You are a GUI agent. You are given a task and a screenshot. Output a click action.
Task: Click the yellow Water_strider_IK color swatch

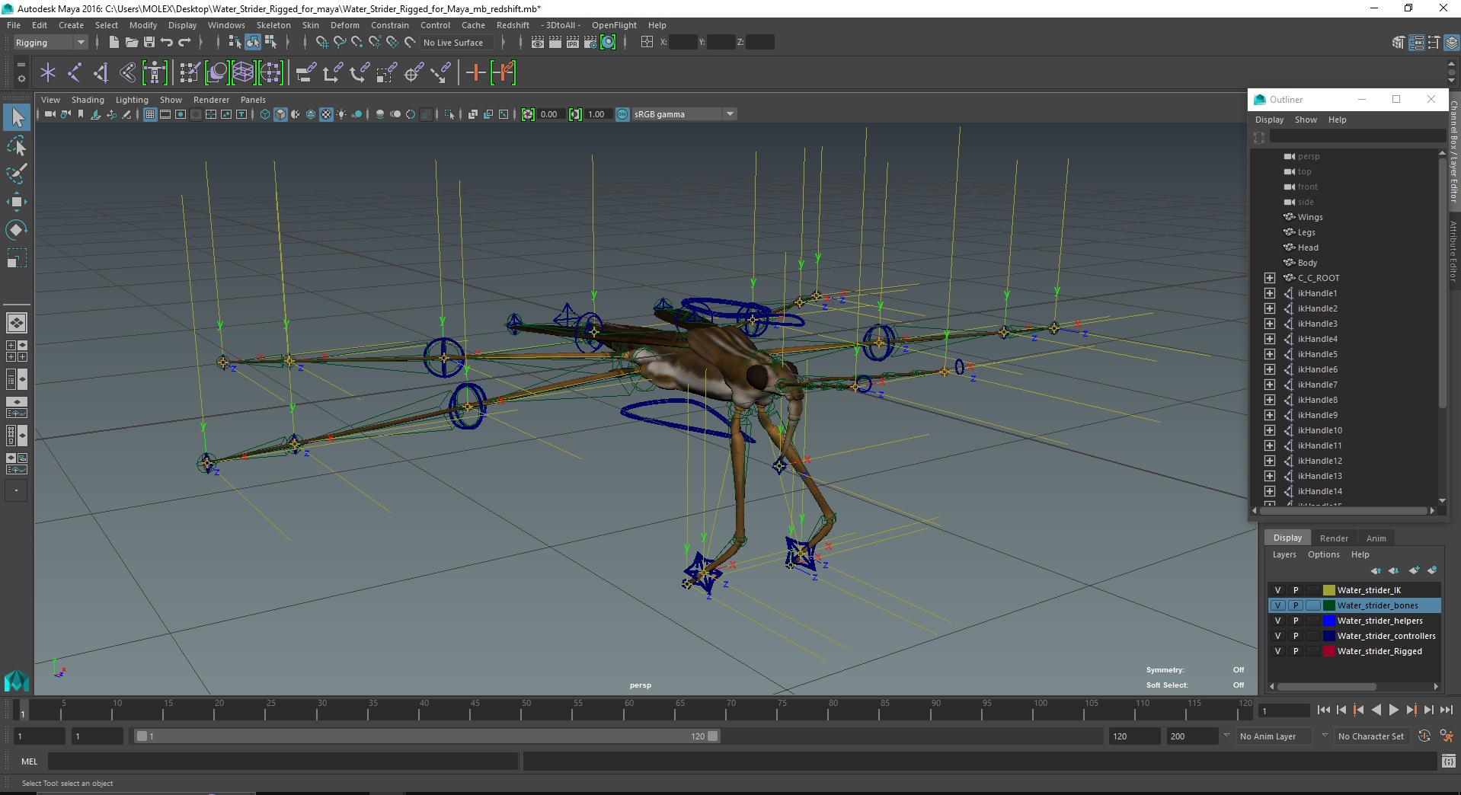[x=1328, y=590]
